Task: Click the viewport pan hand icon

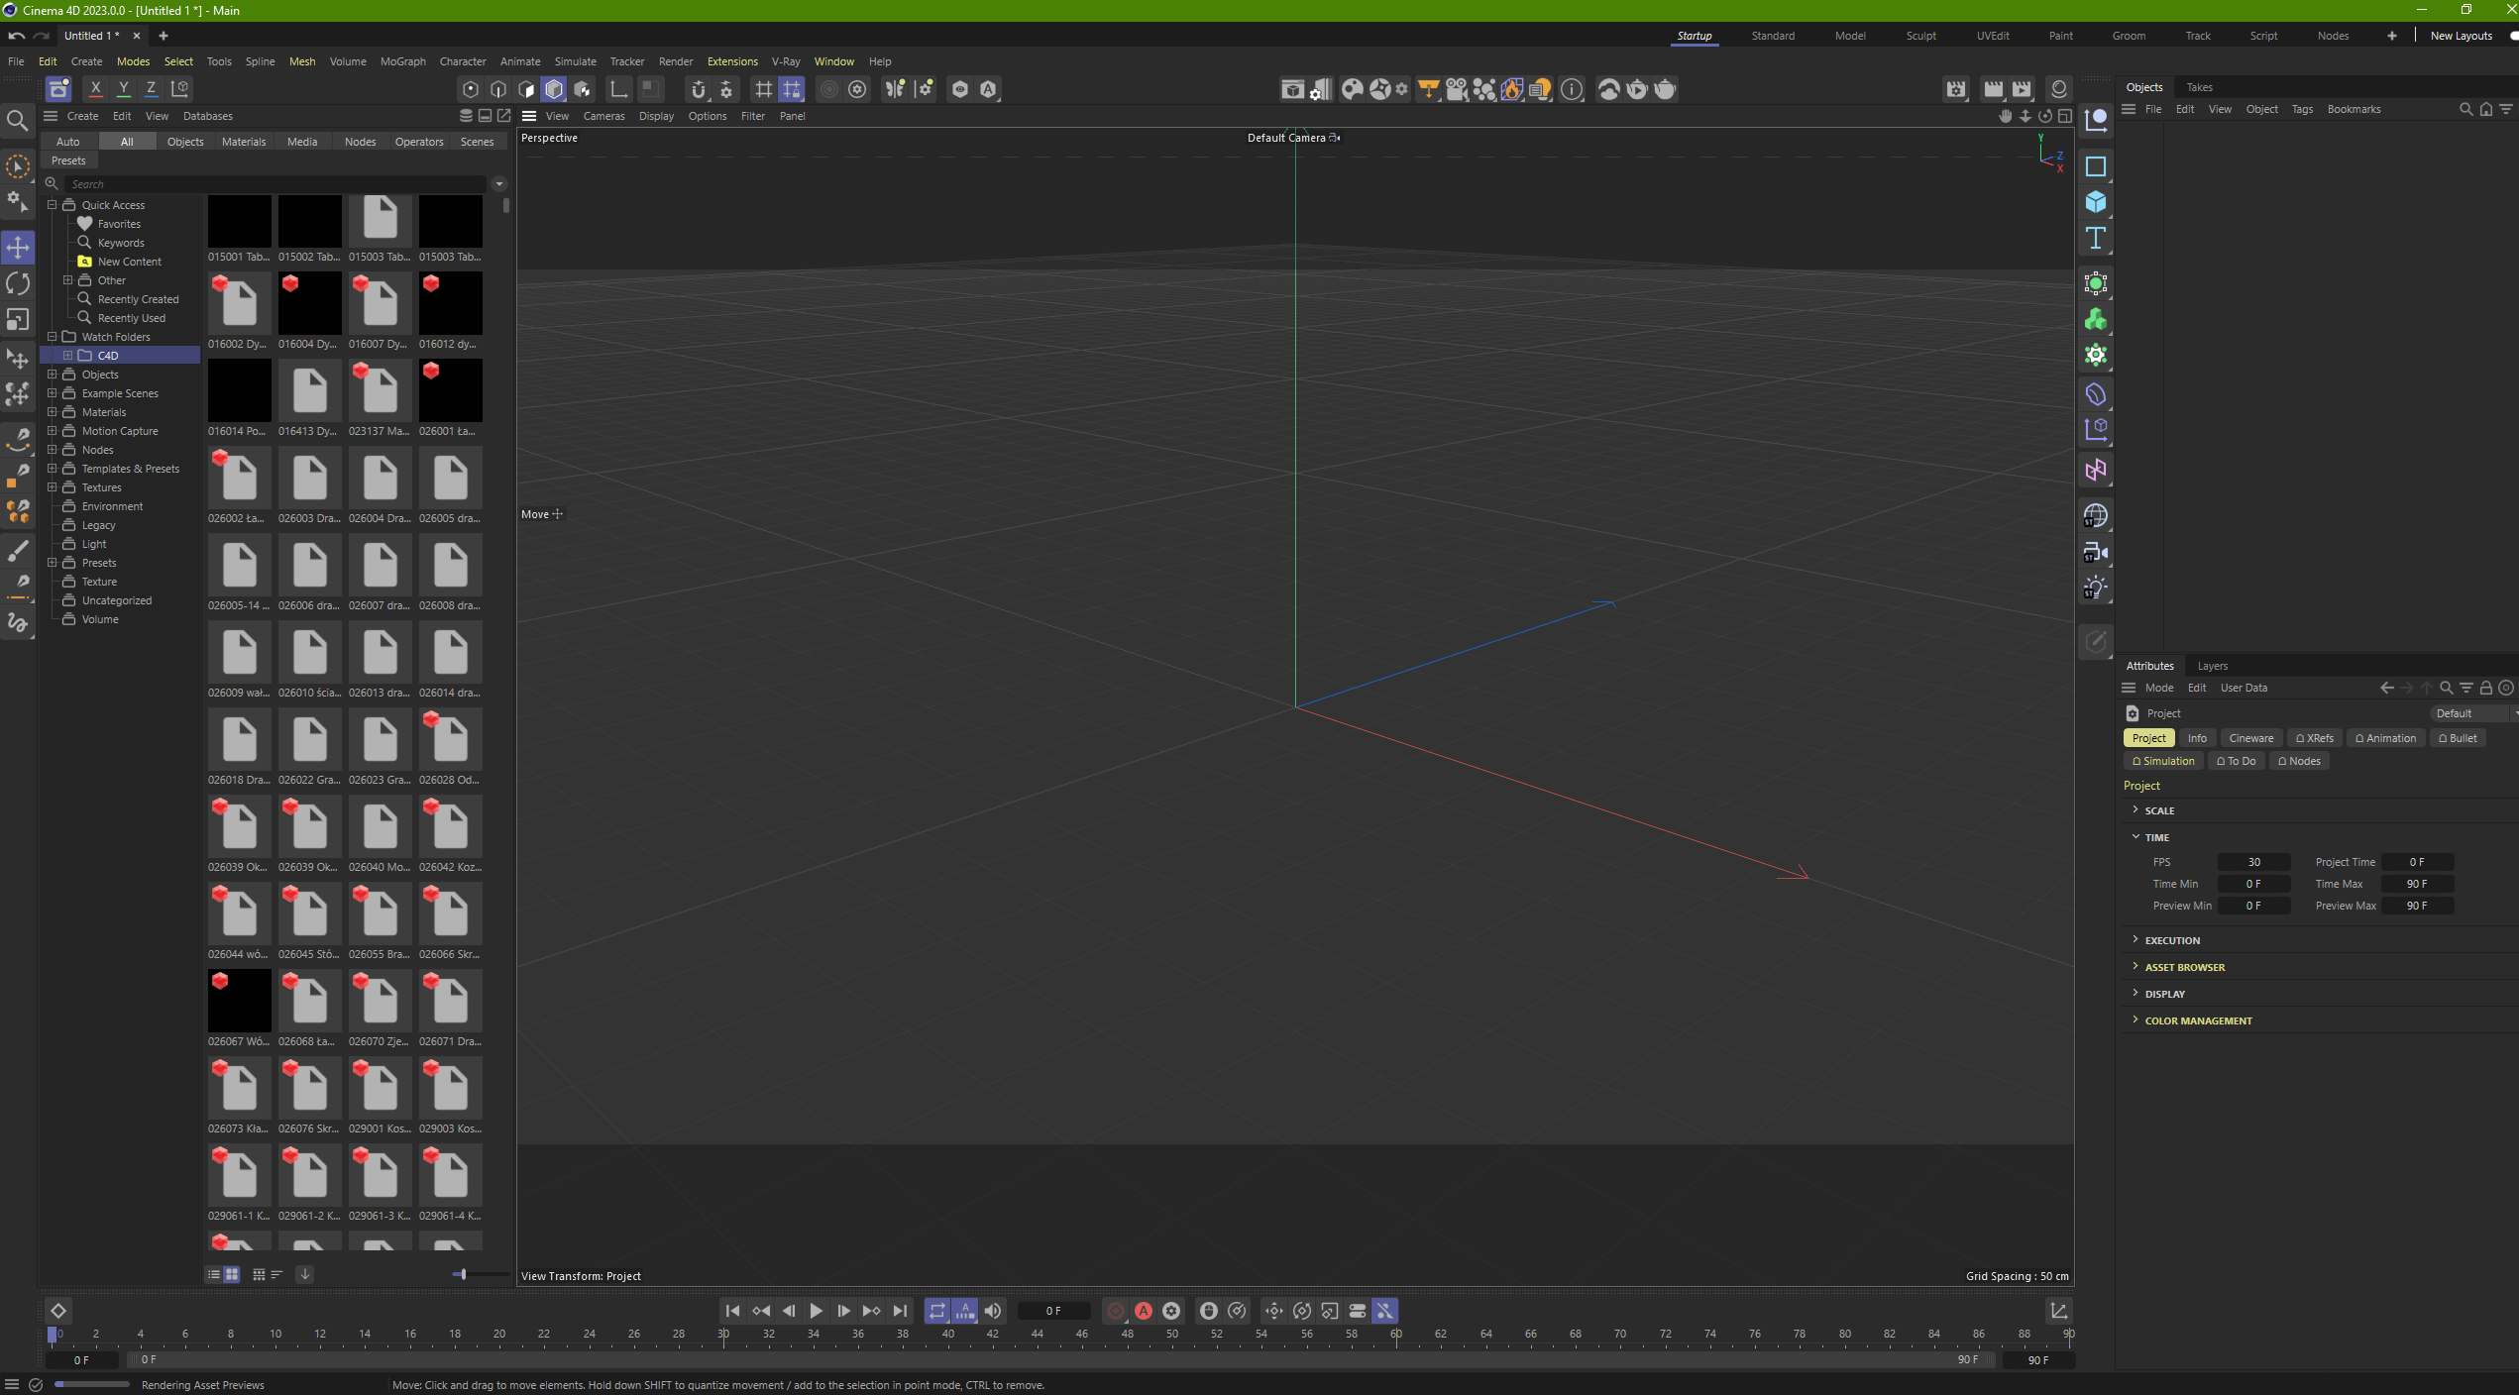Action: [x=2005, y=116]
